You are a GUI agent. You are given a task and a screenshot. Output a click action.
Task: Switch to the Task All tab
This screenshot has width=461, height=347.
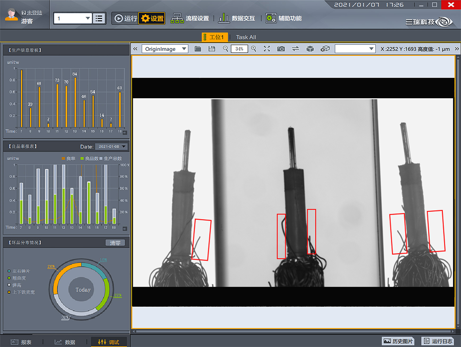coord(246,37)
